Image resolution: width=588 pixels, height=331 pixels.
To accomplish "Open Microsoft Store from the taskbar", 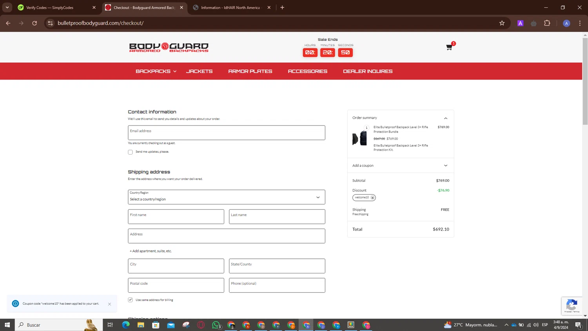I will [156, 325].
